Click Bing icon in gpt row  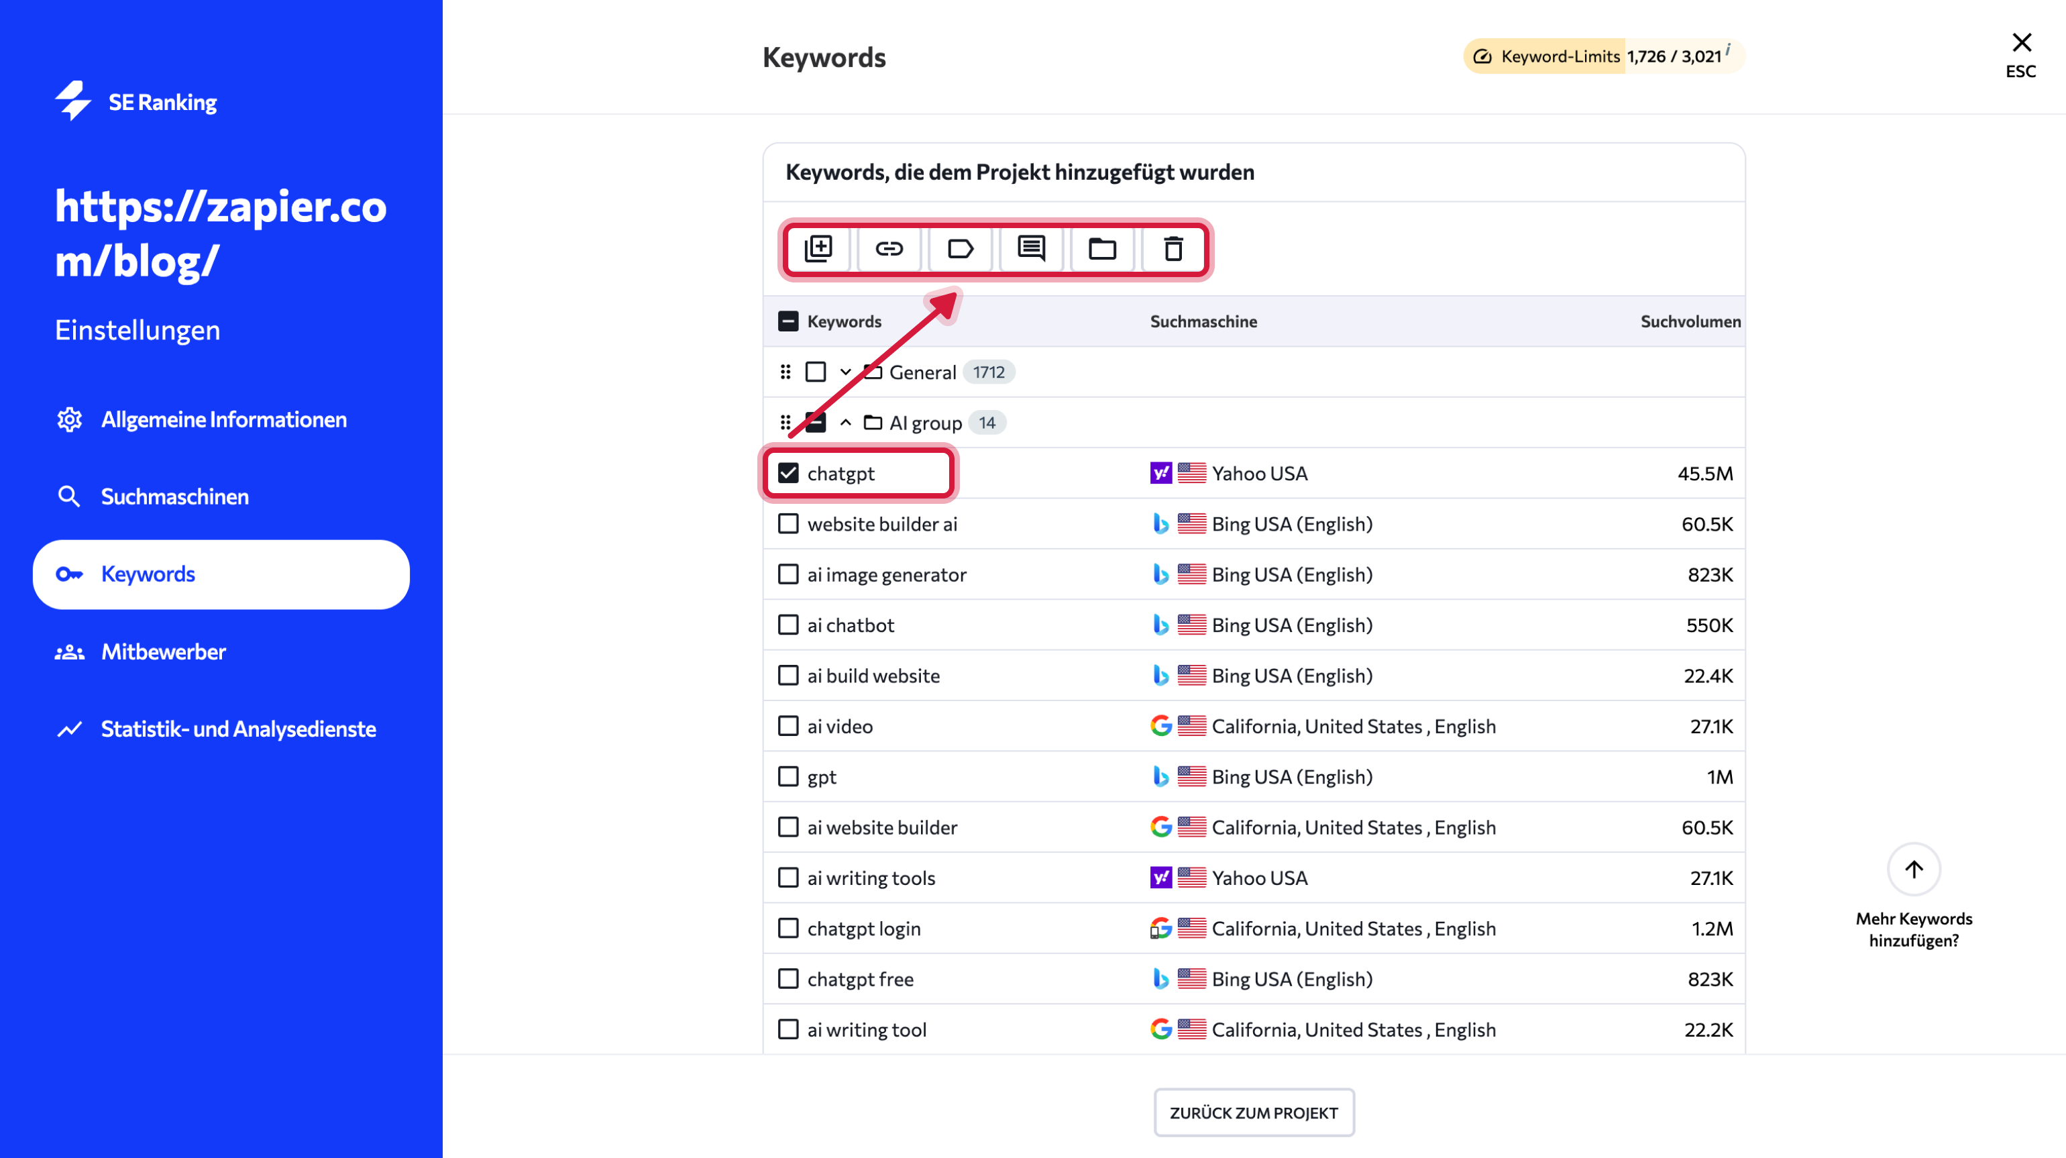(x=1160, y=776)
